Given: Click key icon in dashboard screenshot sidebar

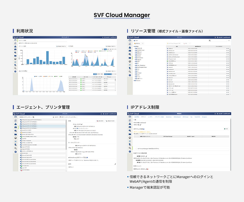Looking at the screenshot, I should (x=15, y=69).
